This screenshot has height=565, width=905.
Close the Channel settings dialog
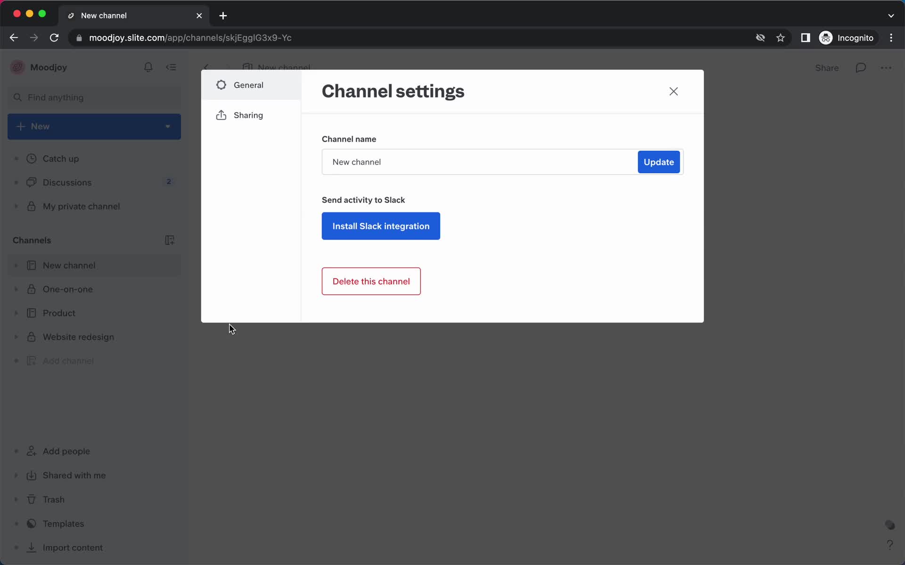(x=674, y=91)
